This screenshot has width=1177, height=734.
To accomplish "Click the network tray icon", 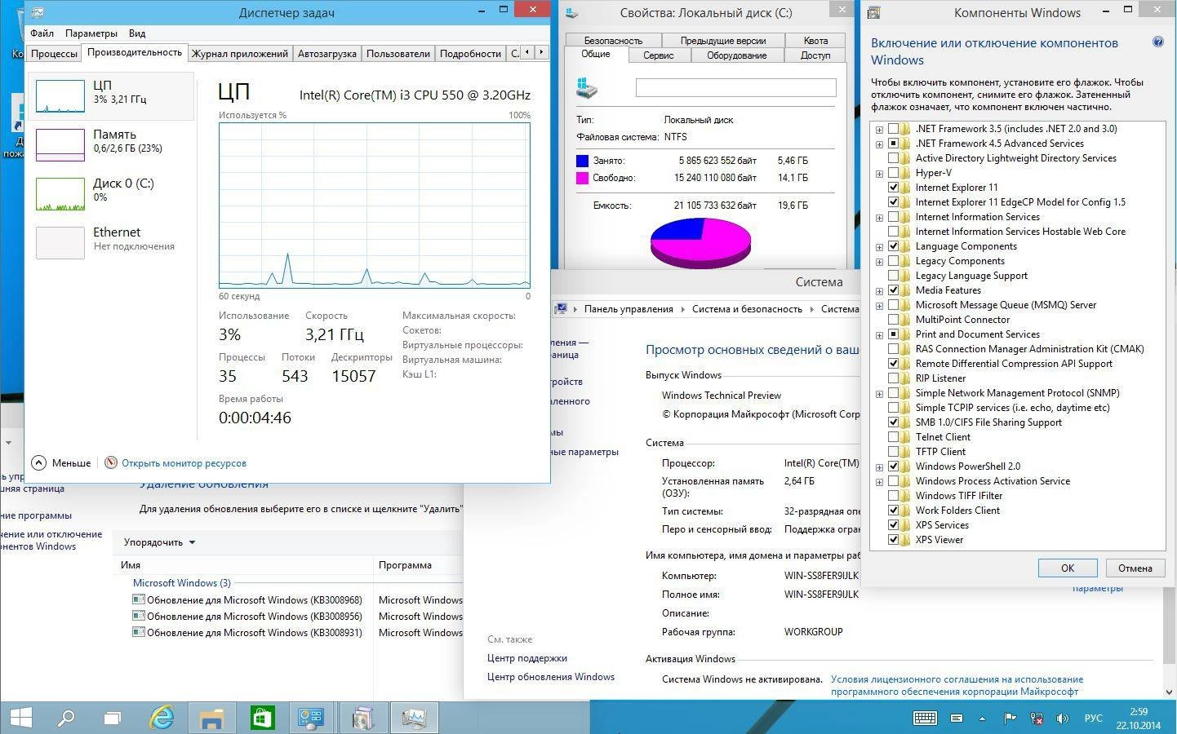I will click(x=1036, y=719).
